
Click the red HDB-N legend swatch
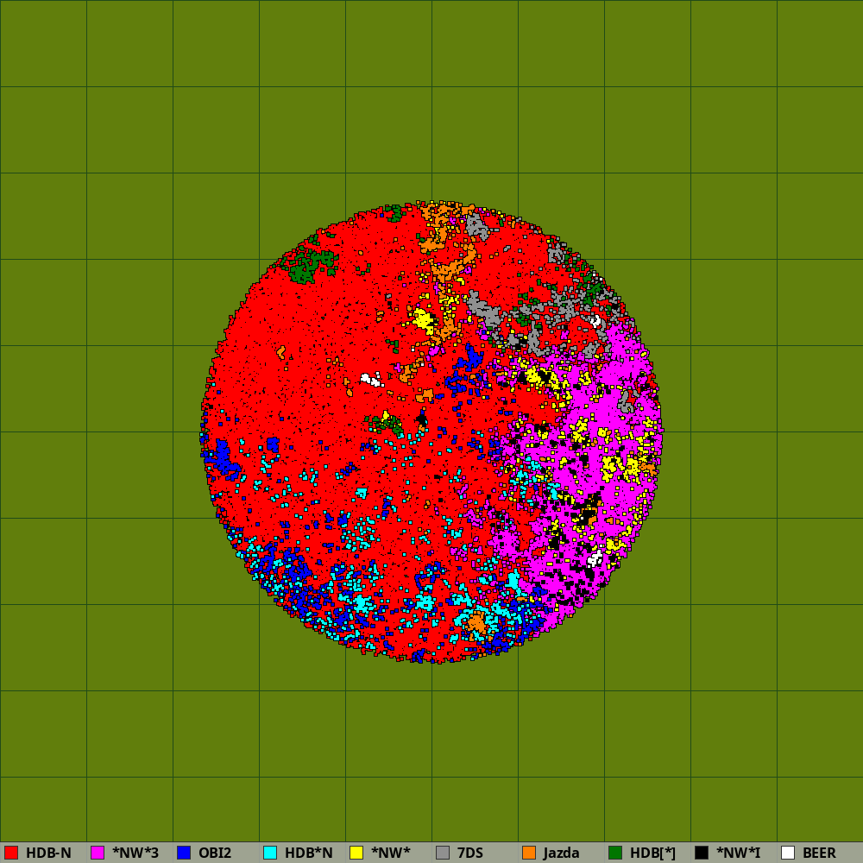[x=11, y=853]
